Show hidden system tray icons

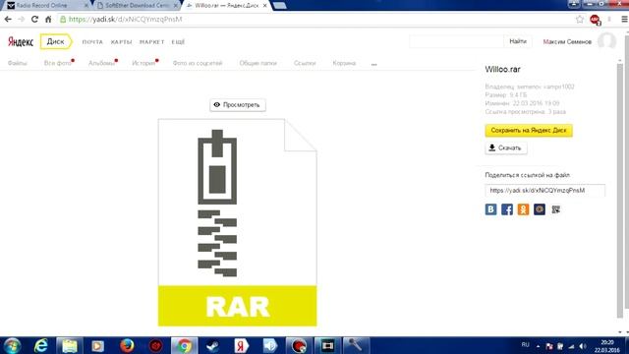(x=538, y=346)
